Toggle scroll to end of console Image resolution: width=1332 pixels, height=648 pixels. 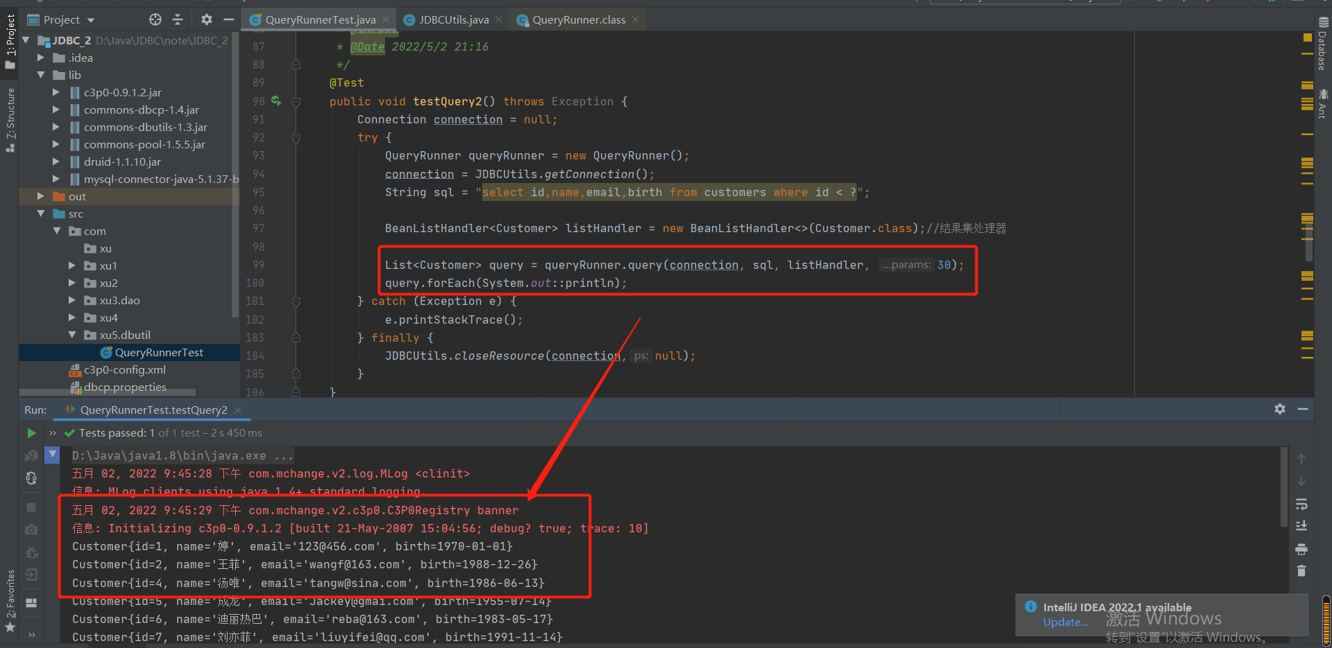[x=1301, y=526]
